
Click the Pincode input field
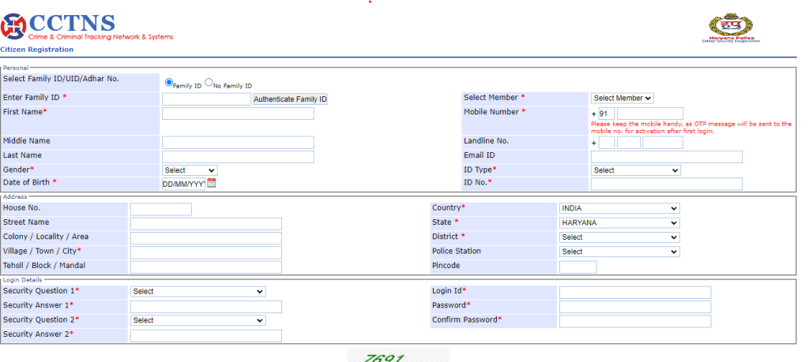tap(578, 267)
